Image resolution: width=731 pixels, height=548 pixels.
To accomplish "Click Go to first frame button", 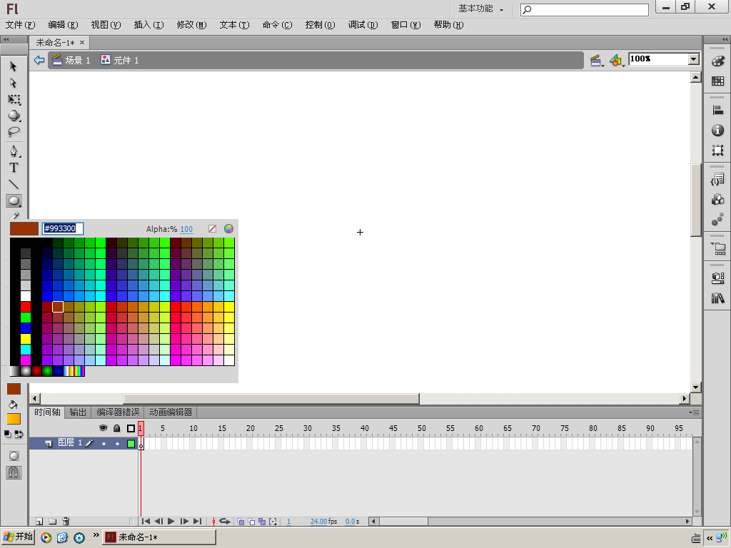I will (146, 522).
